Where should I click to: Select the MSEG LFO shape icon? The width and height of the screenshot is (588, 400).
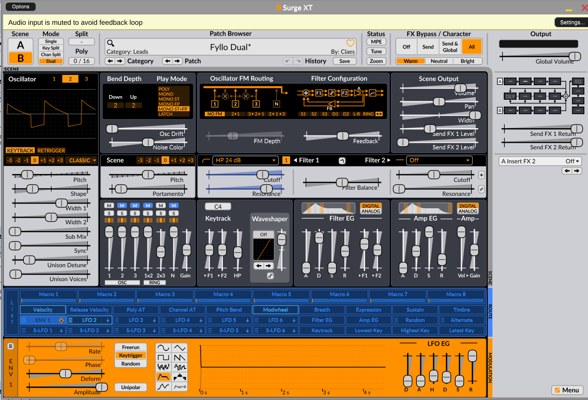(163, 387)
